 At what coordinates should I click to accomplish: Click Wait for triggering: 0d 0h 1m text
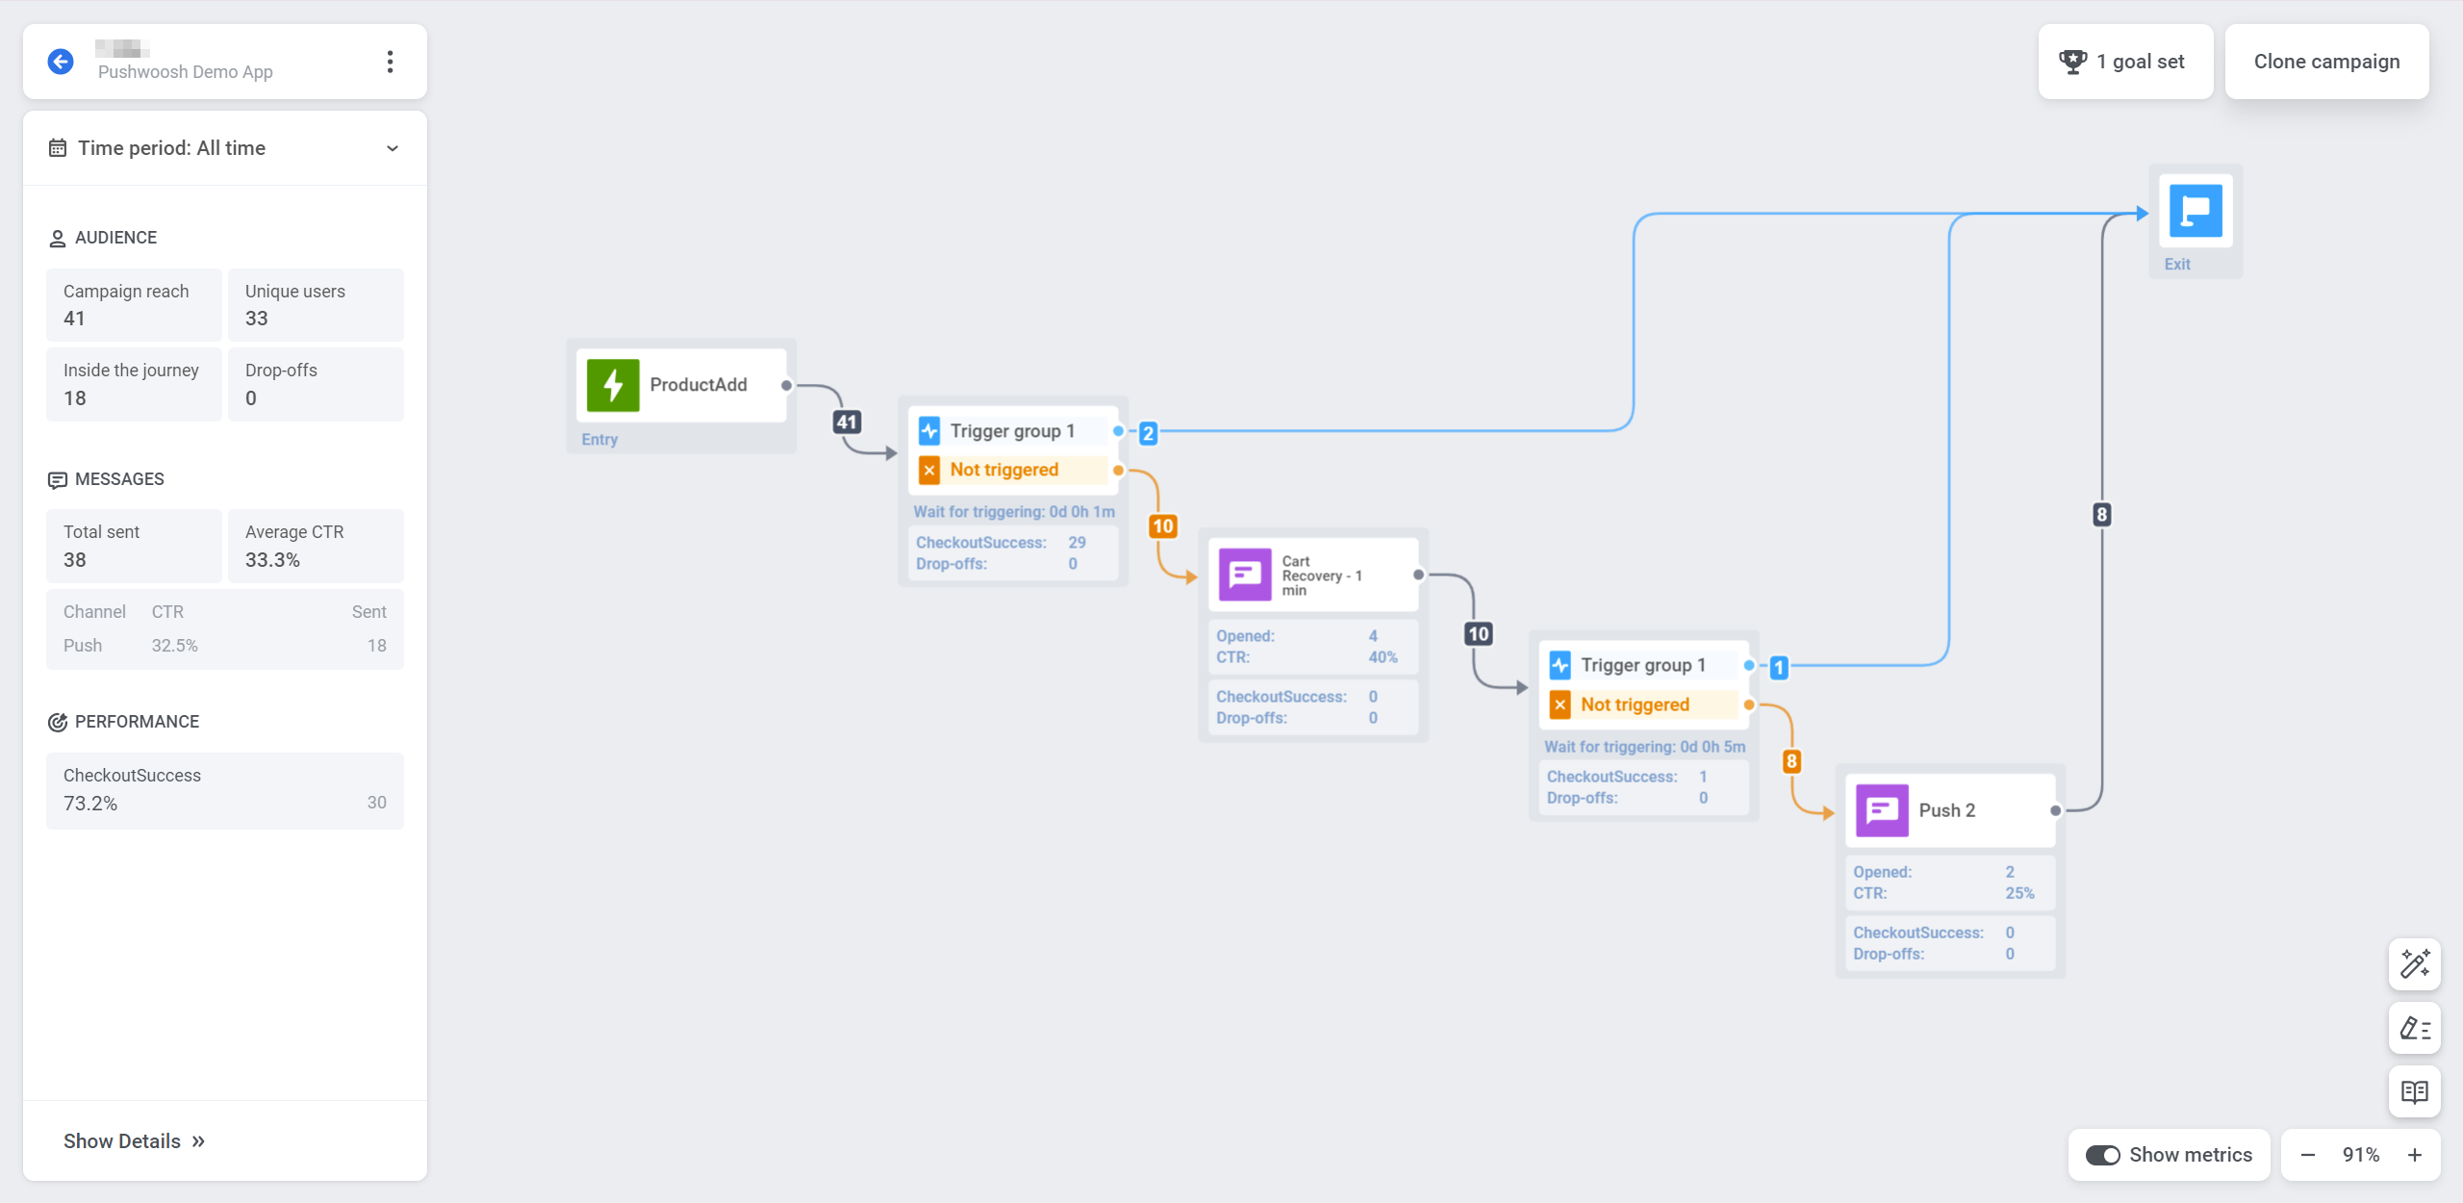[x=1014, y=512]
